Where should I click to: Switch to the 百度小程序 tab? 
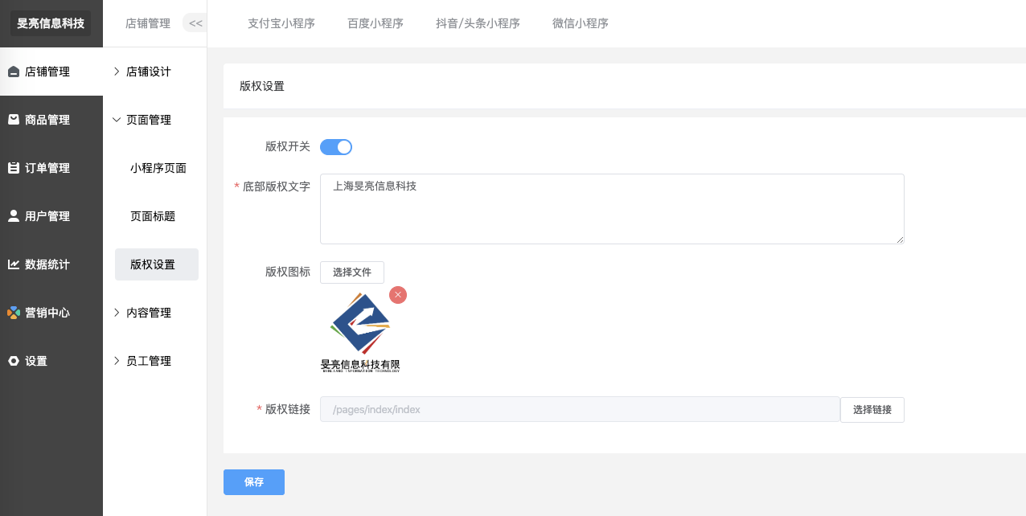376,23
